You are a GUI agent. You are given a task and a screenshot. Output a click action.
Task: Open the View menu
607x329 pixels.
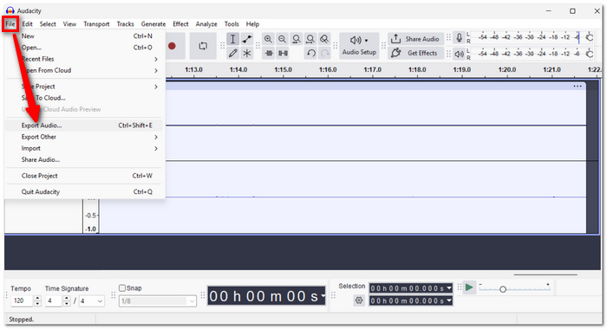pyautogui.click(x=69, y=24)
